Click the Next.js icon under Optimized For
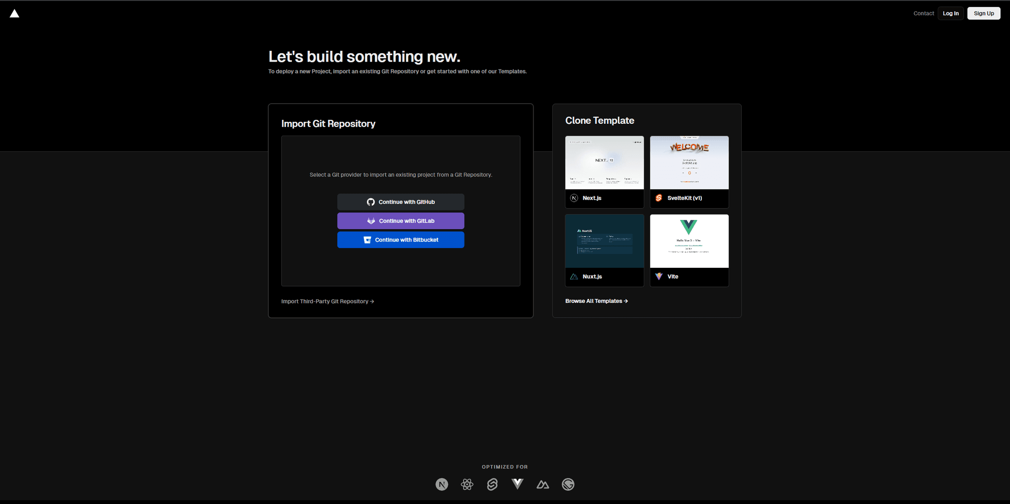The width and height of the screenshot is (1010, 504). 442,484
